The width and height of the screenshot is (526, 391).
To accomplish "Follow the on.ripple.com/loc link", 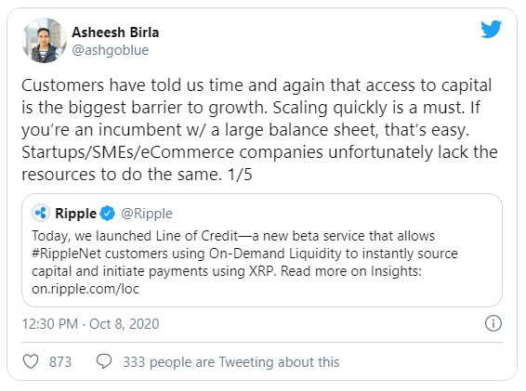I will (x=85, y=289).
